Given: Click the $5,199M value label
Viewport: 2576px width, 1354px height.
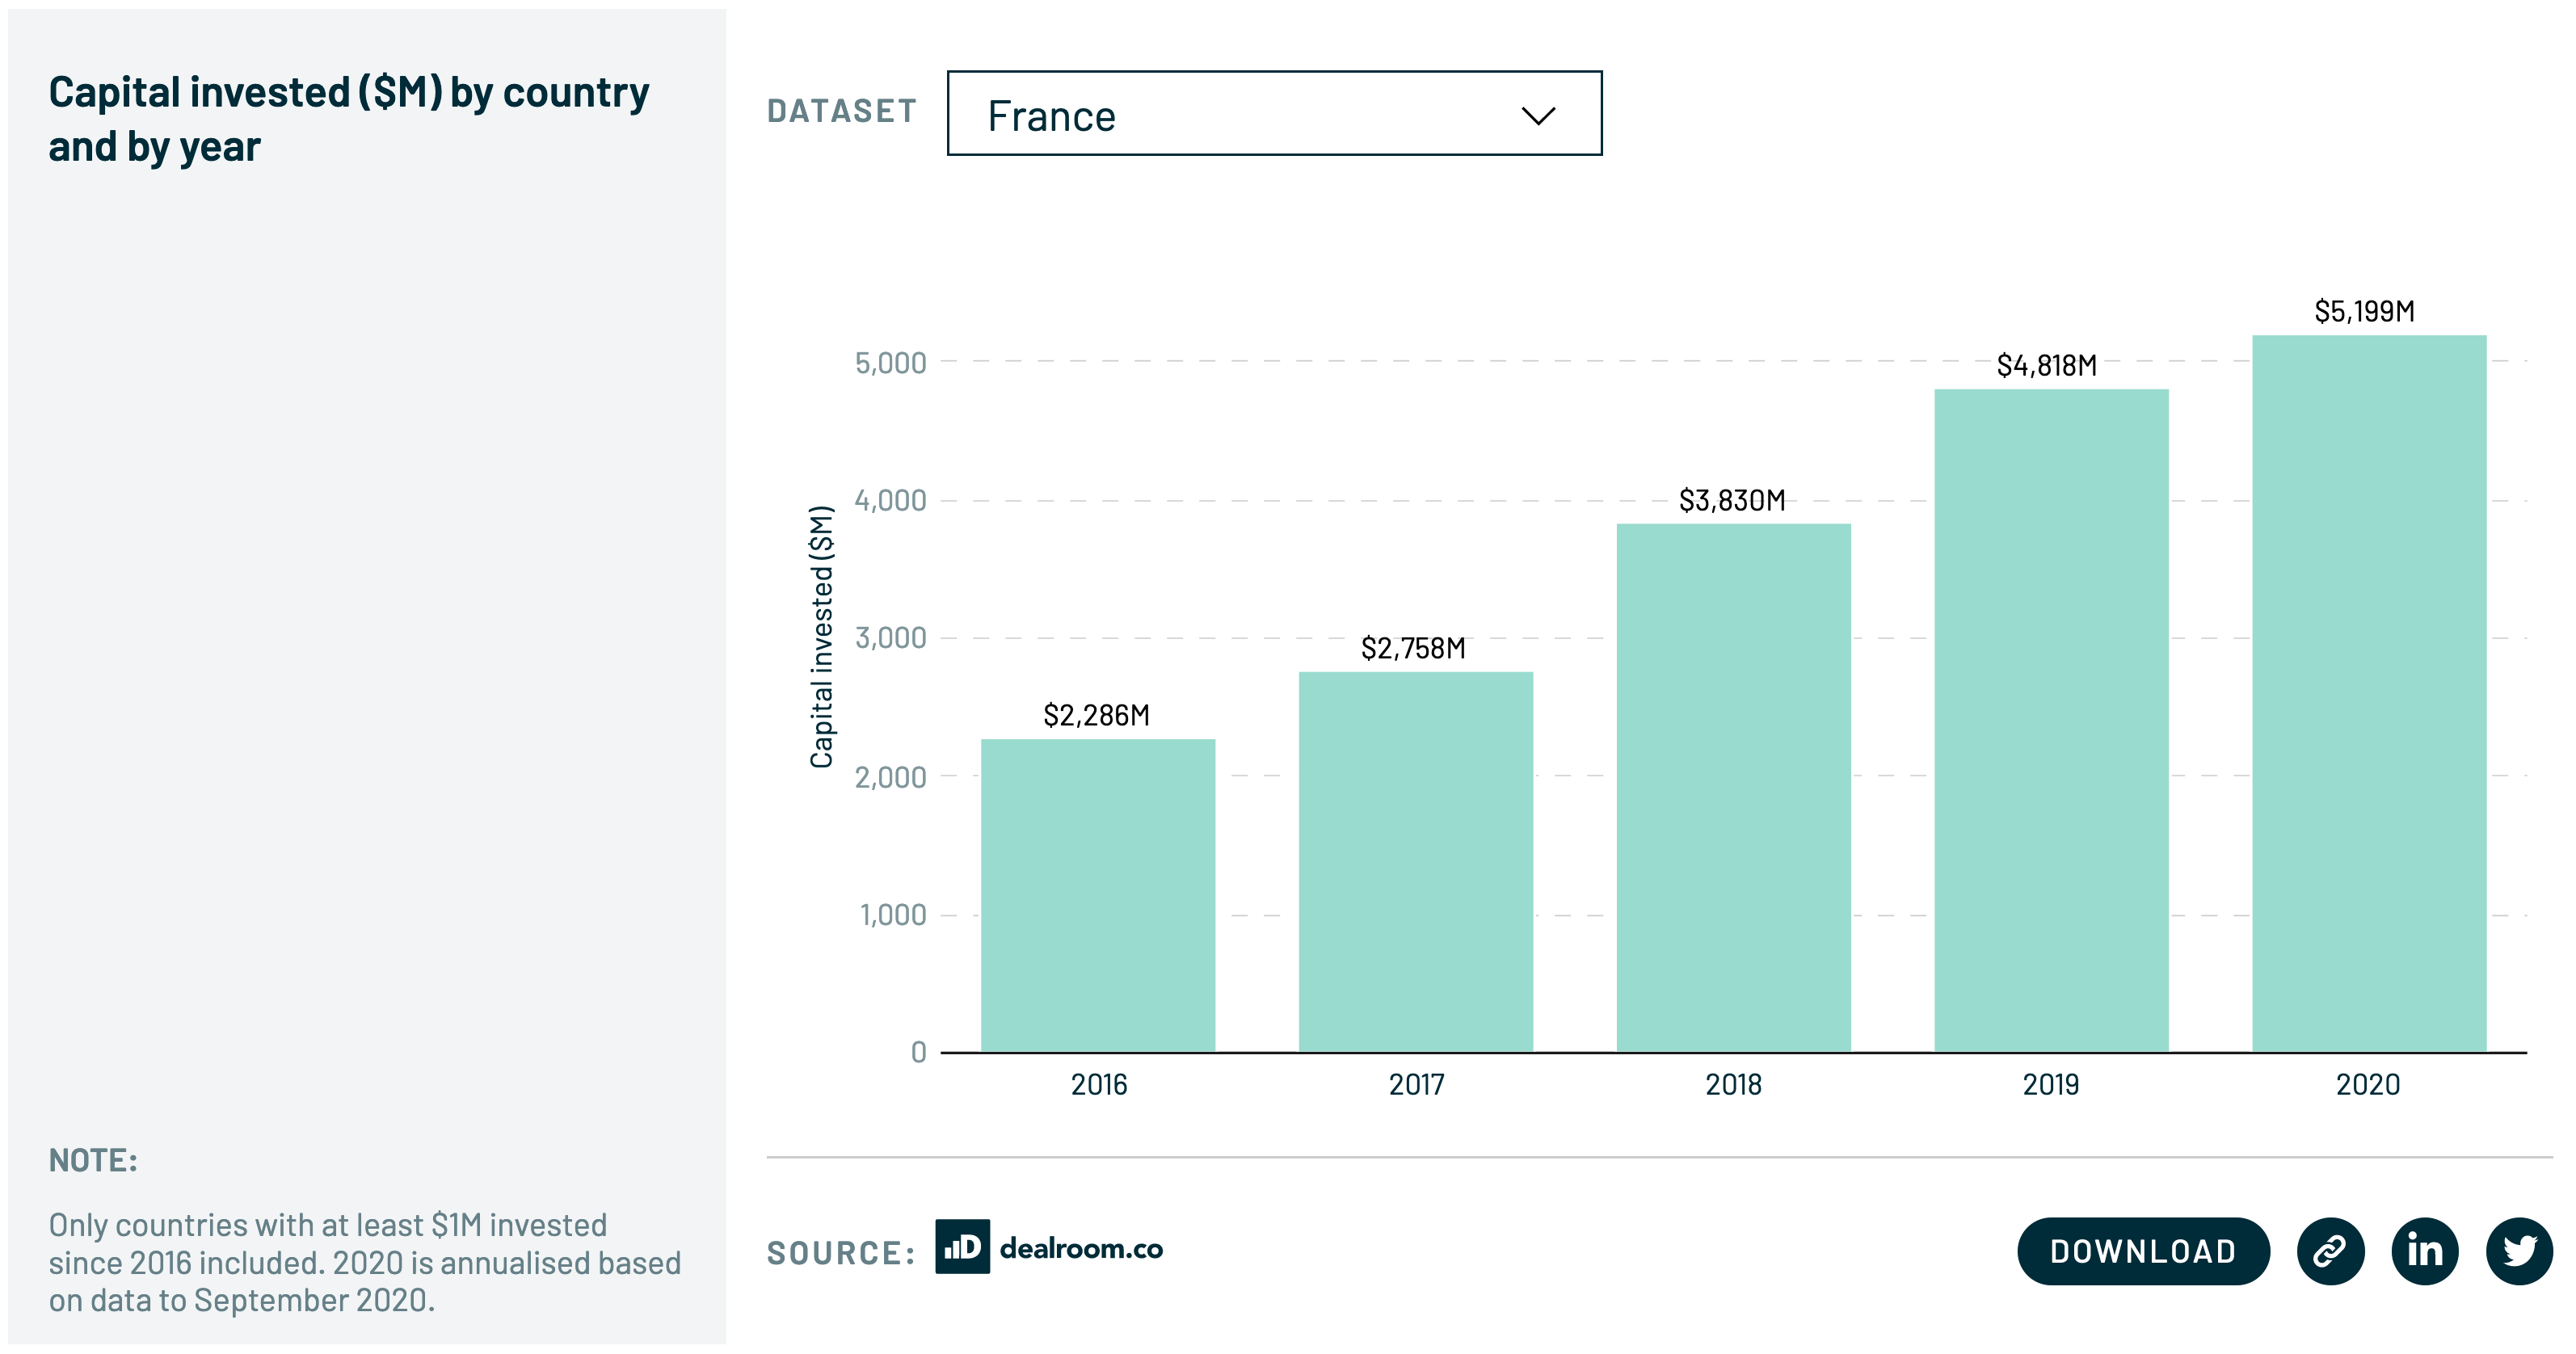Looking at the screenshot, I should (2364, 312).
